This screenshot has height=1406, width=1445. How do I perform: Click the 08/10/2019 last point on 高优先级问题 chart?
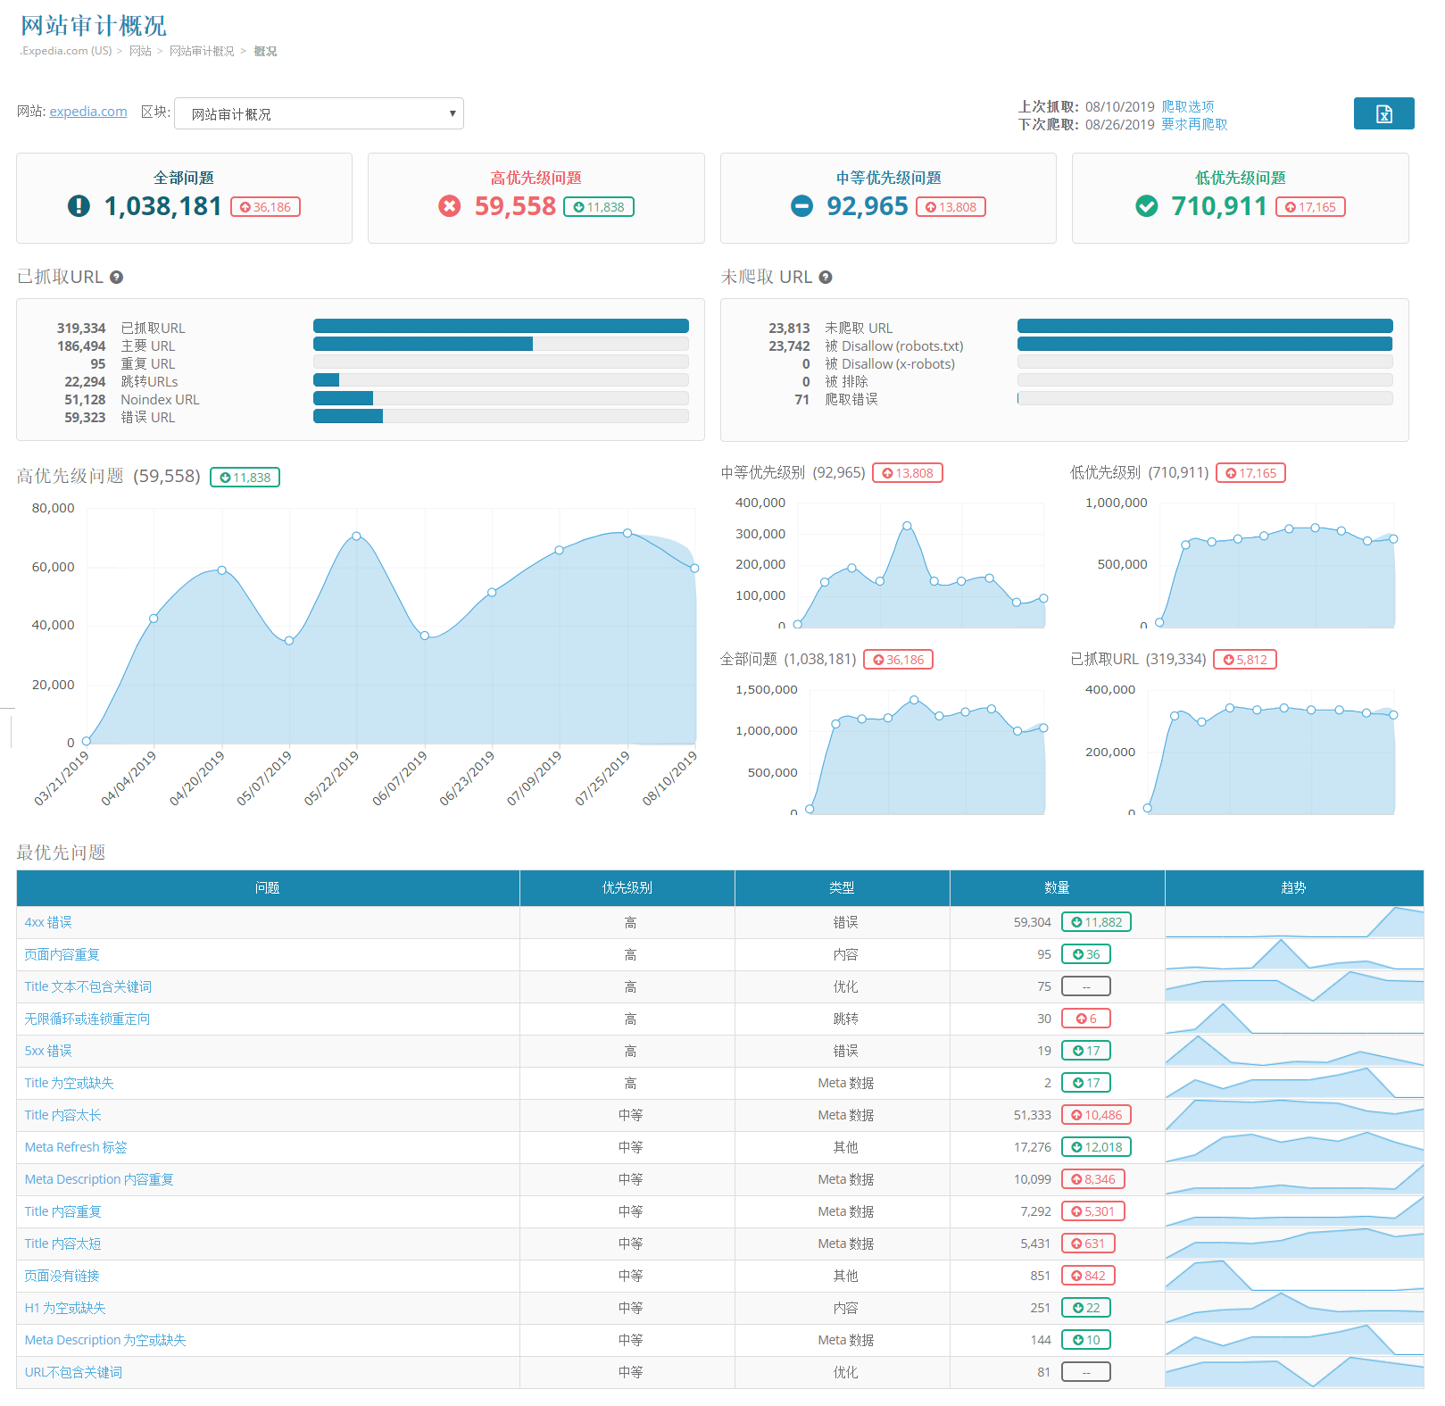pyautogui.click(x=694, y=568)
